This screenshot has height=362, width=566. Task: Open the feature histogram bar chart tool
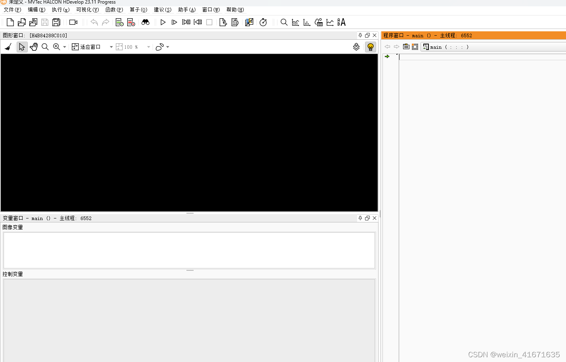[x=307, y=22]
